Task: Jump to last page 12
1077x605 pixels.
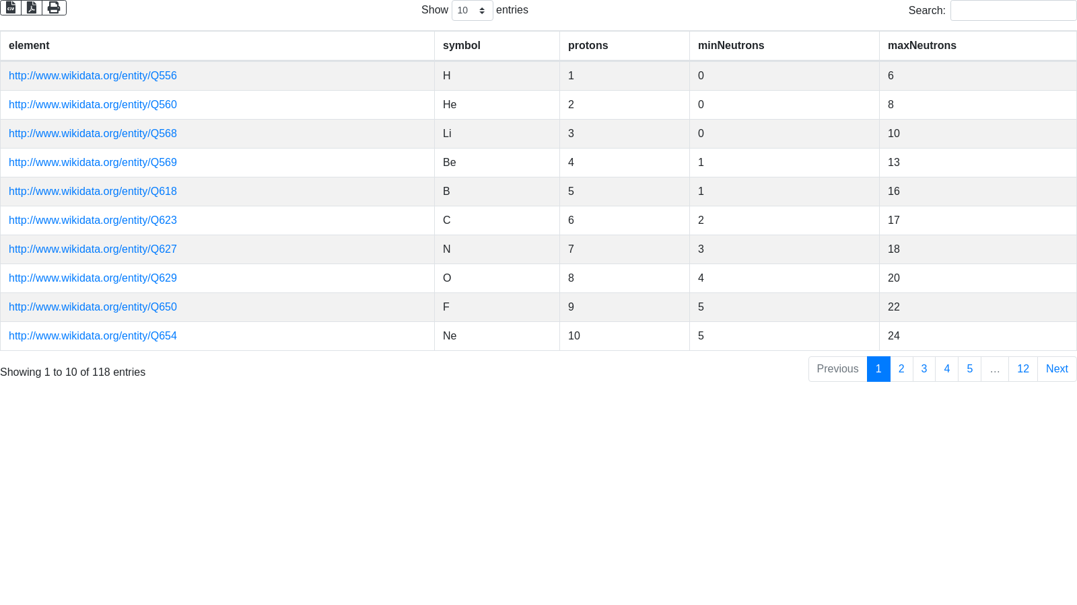Action: tap(1022, 369)
